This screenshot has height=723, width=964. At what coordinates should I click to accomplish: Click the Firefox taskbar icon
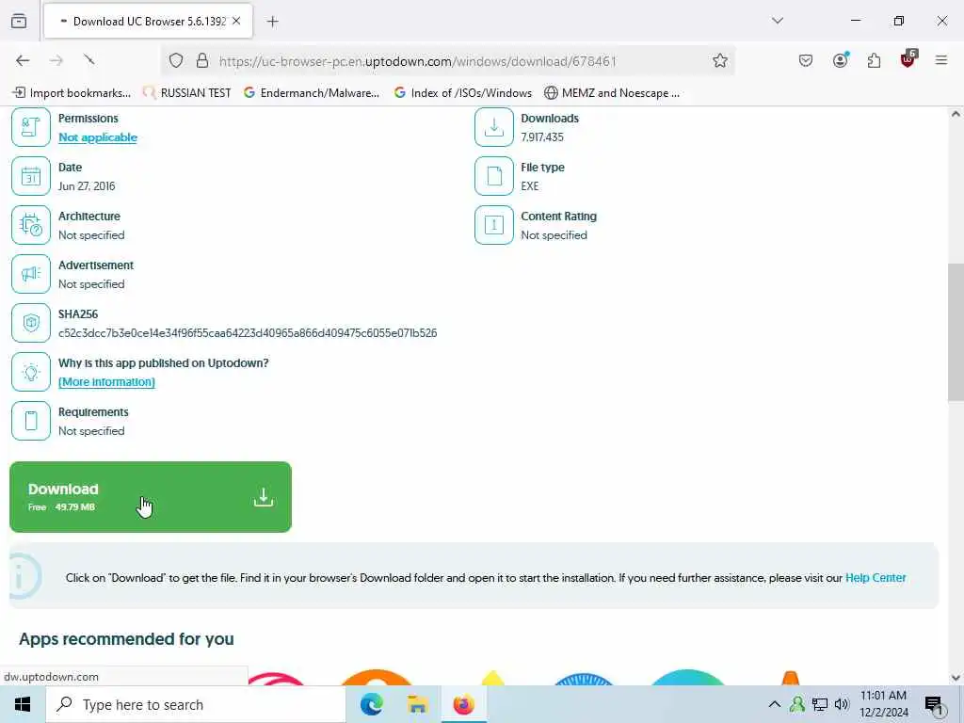pos(463,704)
